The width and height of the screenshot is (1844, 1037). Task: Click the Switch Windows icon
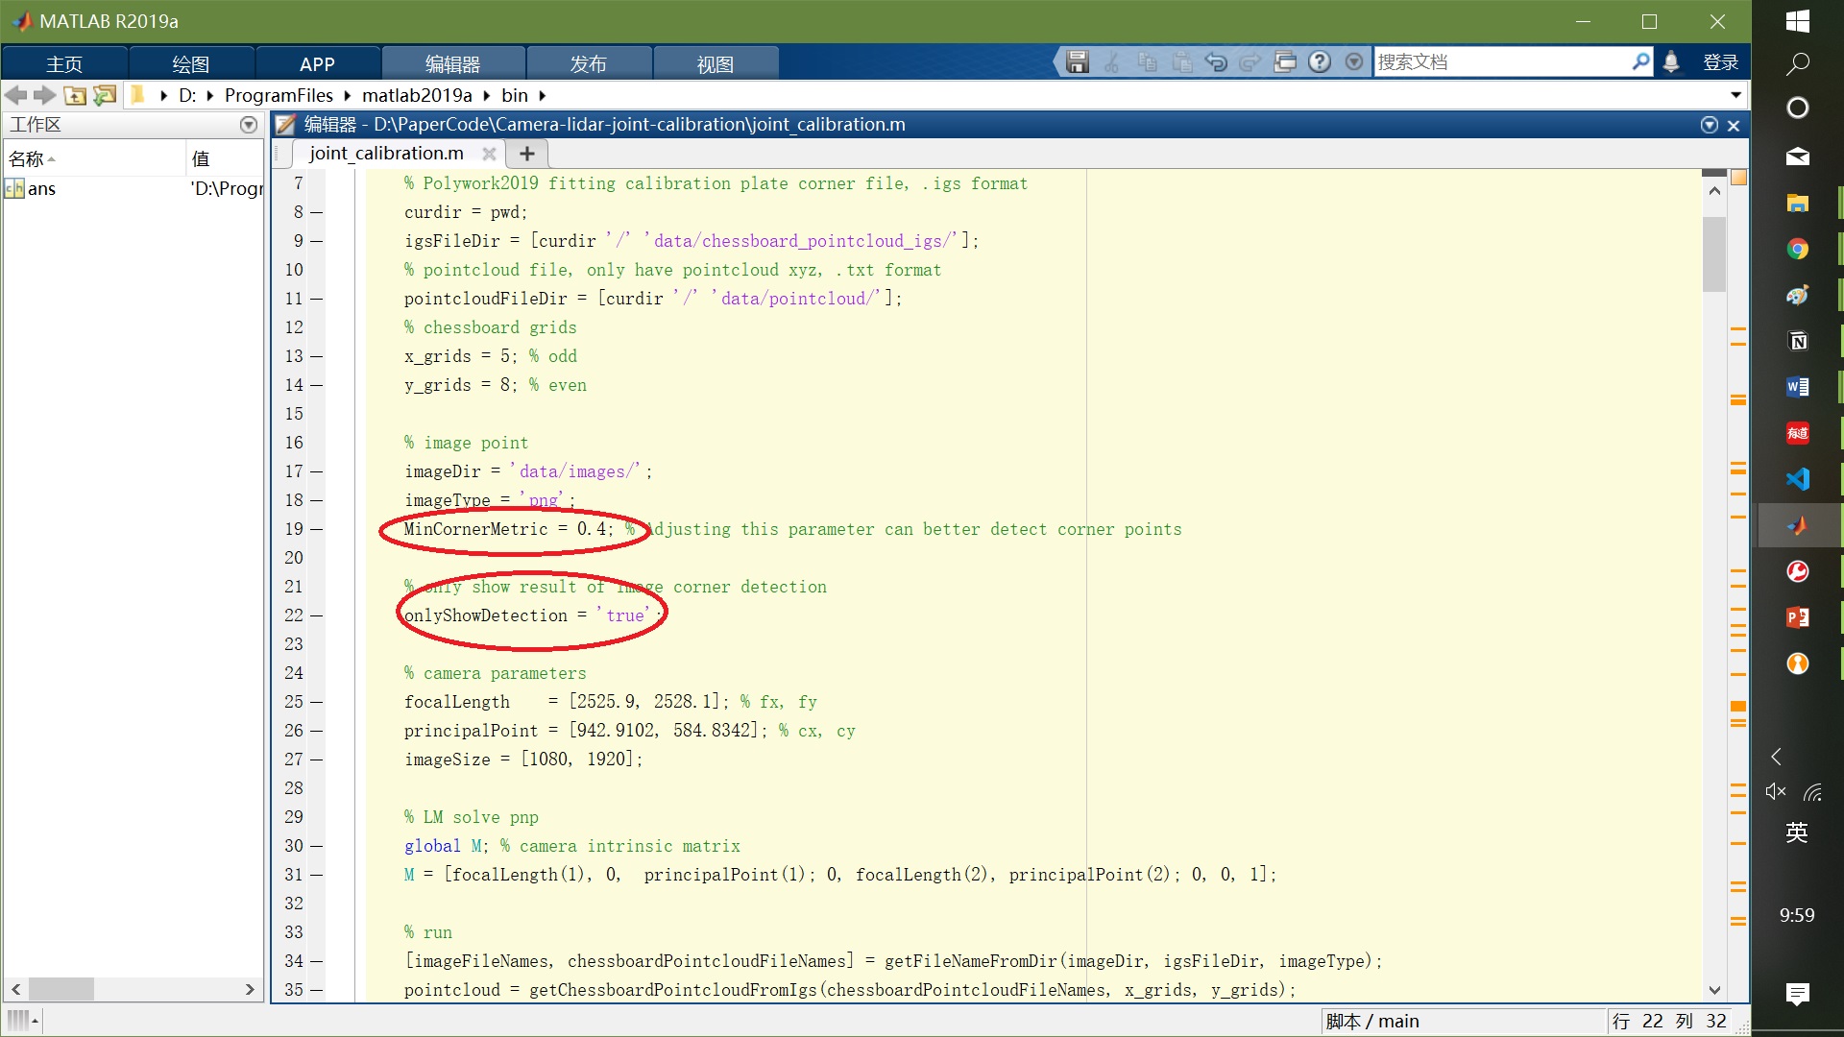tap(1285, 62)
